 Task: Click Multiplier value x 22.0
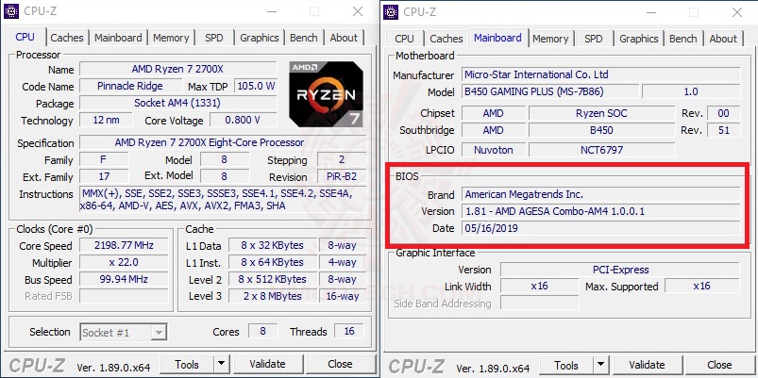point(124,262)
